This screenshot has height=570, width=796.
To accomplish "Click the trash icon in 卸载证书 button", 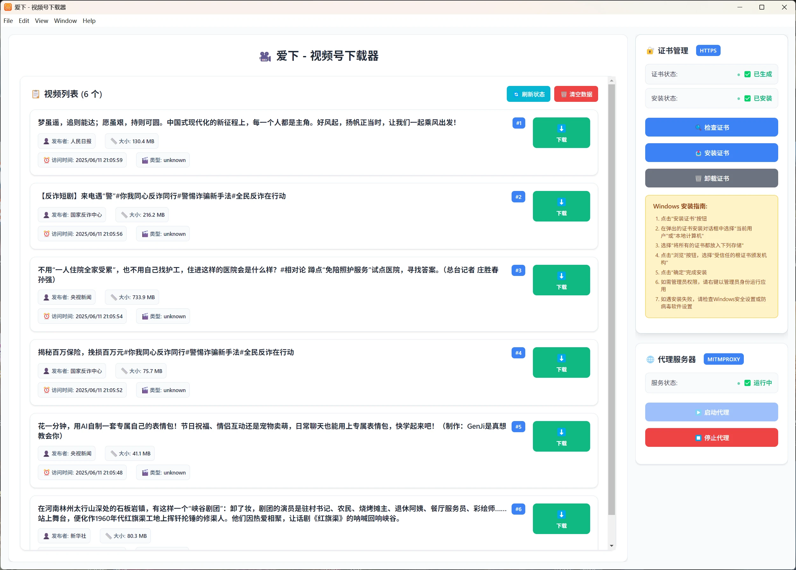I will pos(698,179).
